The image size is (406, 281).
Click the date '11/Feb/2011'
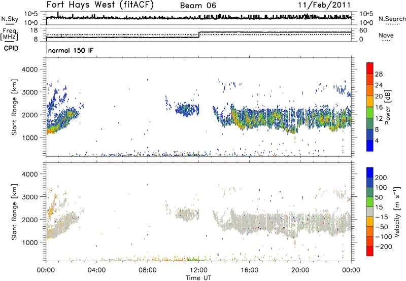(x=324, y=5)
